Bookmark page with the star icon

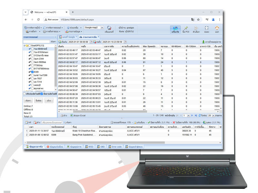coord(198,20)
